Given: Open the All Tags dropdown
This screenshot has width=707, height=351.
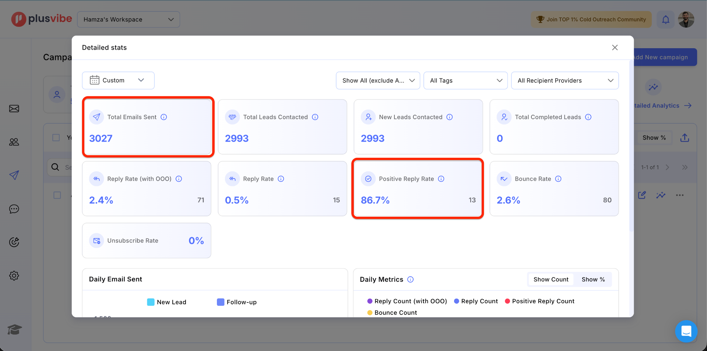Looking at the screenshot, I should (x=465, y=80).
